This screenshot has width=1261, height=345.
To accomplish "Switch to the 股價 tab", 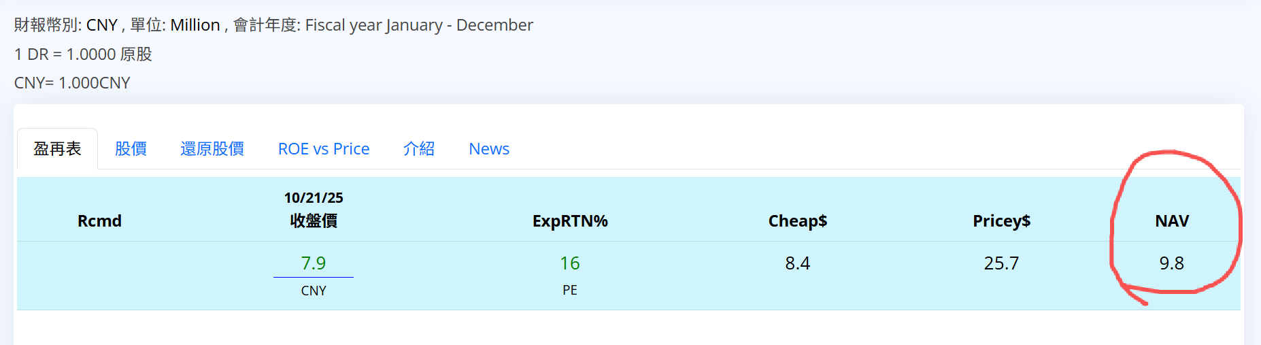I will (x=131, y=149).
